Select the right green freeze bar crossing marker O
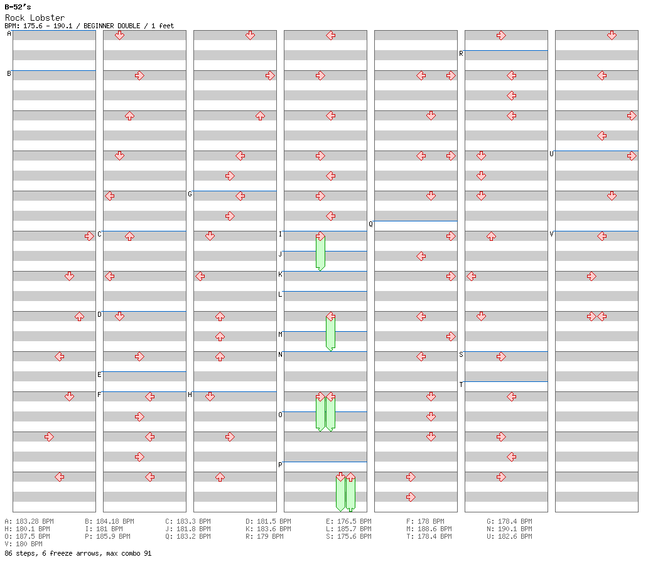This screenshot has width=653, height=572. coord(331,415)
